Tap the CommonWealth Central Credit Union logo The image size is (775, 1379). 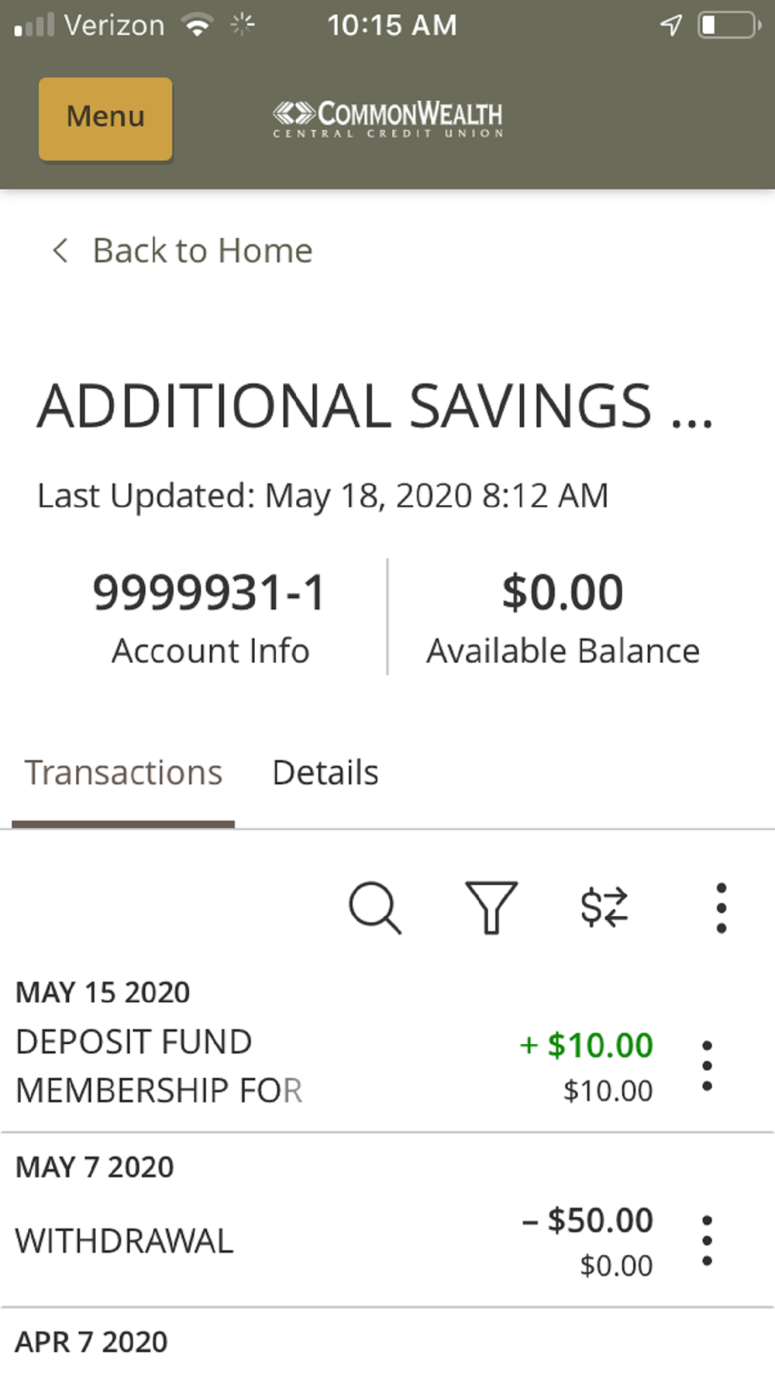pos(387,119)
